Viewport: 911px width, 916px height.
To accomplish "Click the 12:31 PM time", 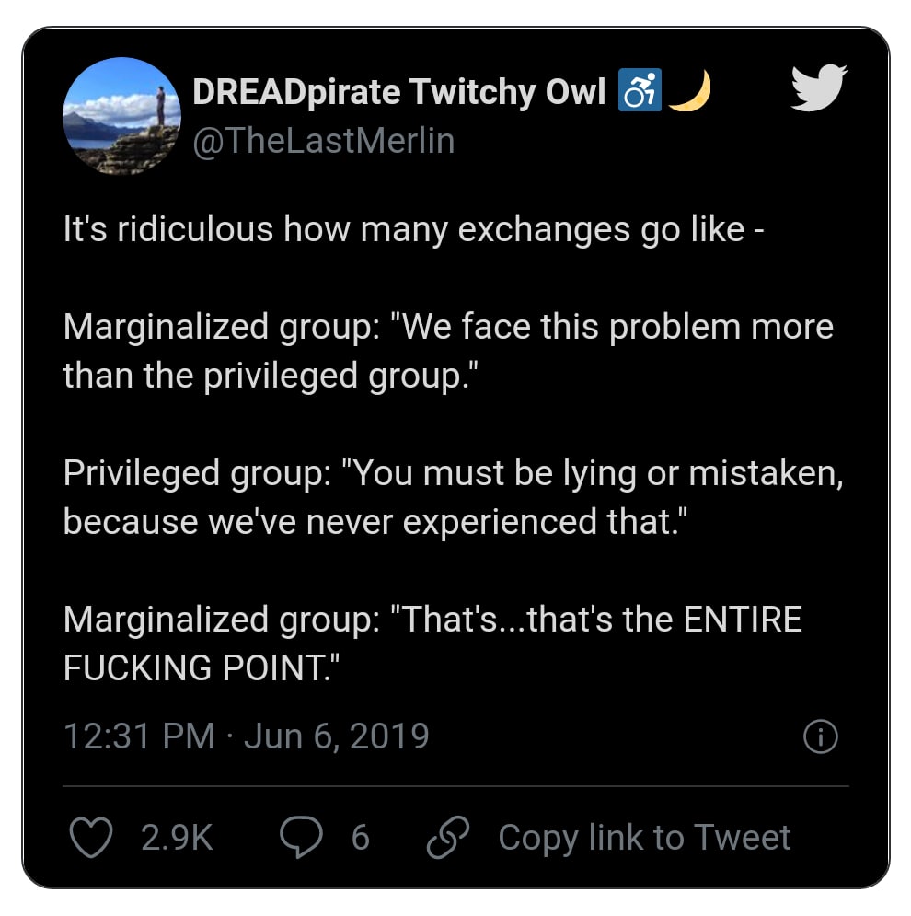I will tap(138, 736).
